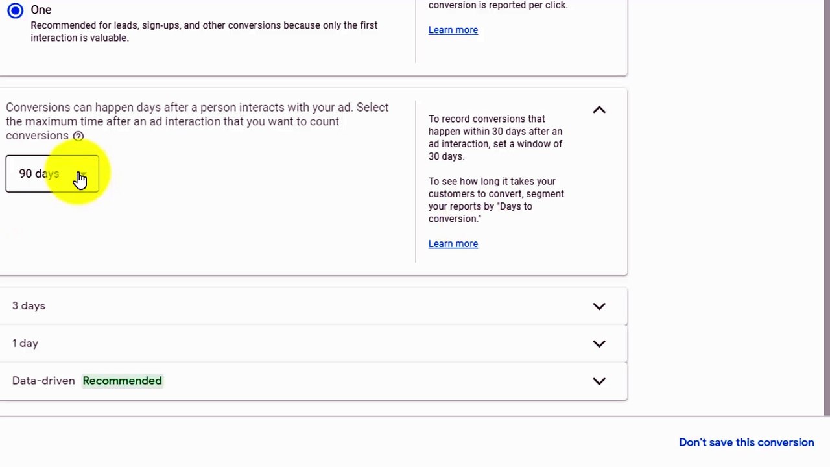Click the green Recommended badge

pyautogui.click(x=122, y=381)
